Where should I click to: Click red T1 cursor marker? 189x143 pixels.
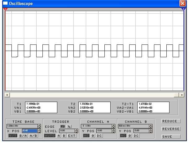[5, 10]
